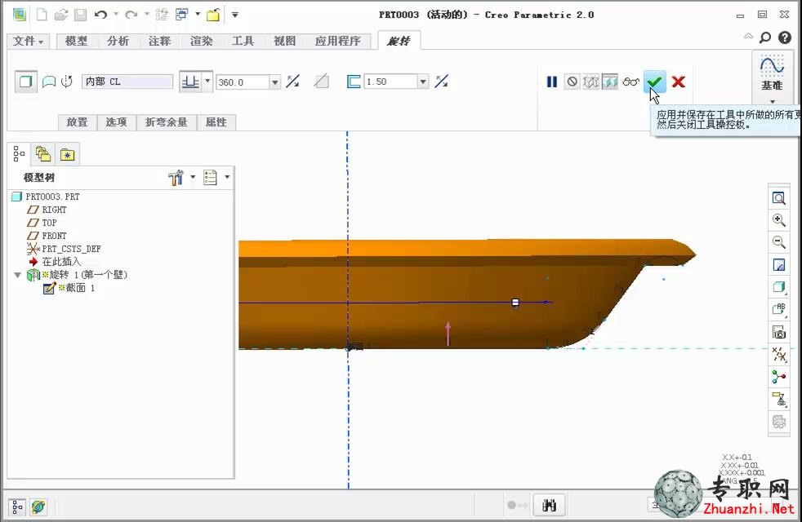The height and width of the screenshot is (522, 802).
Task: Toggle model tree display in status bar
Action: 17,507
